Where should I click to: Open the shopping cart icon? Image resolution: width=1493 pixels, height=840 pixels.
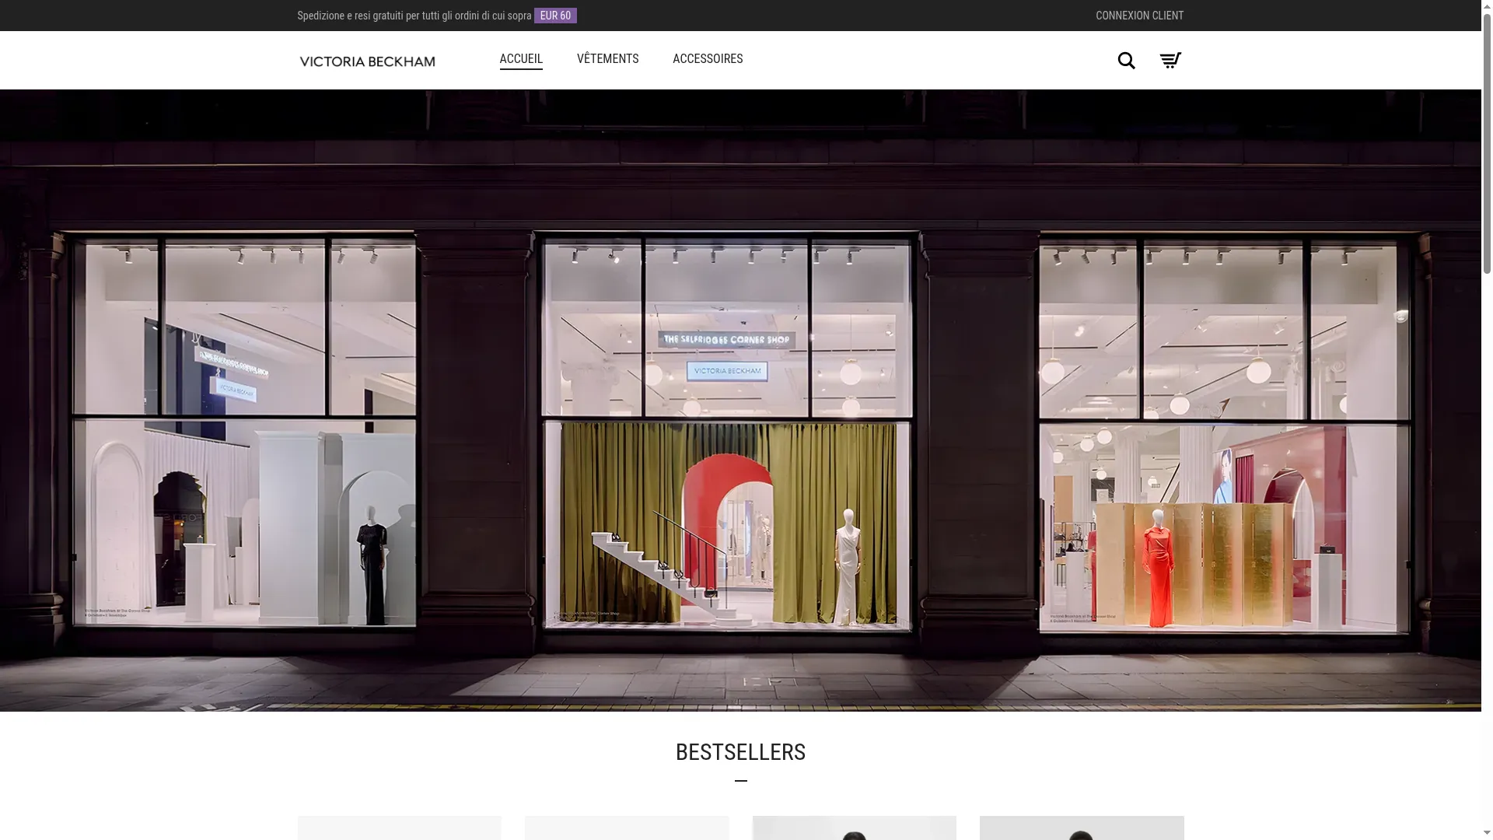pos(1170,61)
